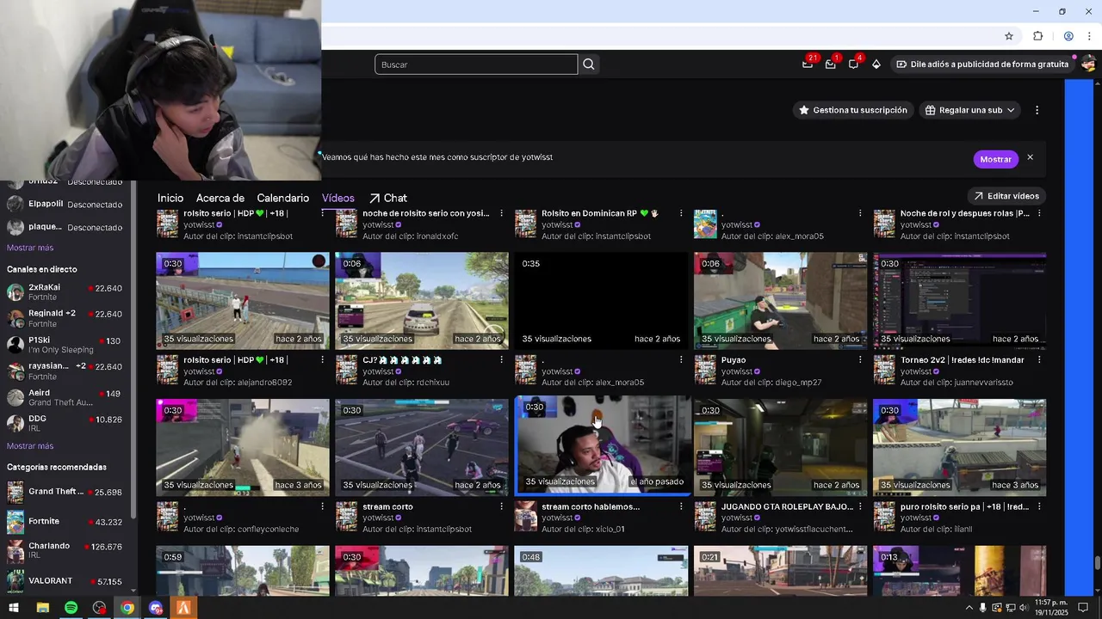The height and width of the screenshot is (619, 1102).
Task: Open the Aeird live channel
Action: [x=65, y=397]
